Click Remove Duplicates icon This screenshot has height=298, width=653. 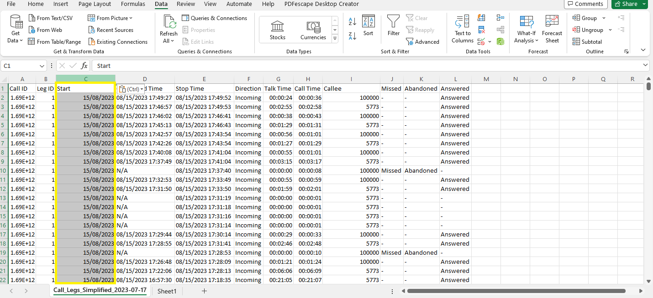(481, 30)
